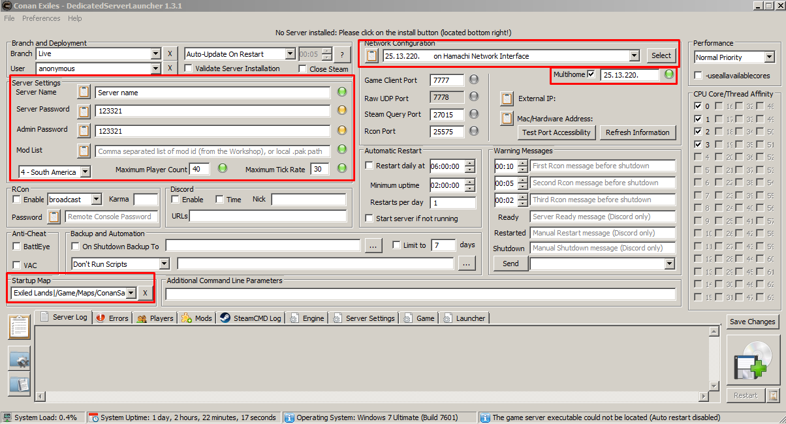Click the clipboard icon in Network Configuration
The image size is (786, 424).
coord(371,55)
